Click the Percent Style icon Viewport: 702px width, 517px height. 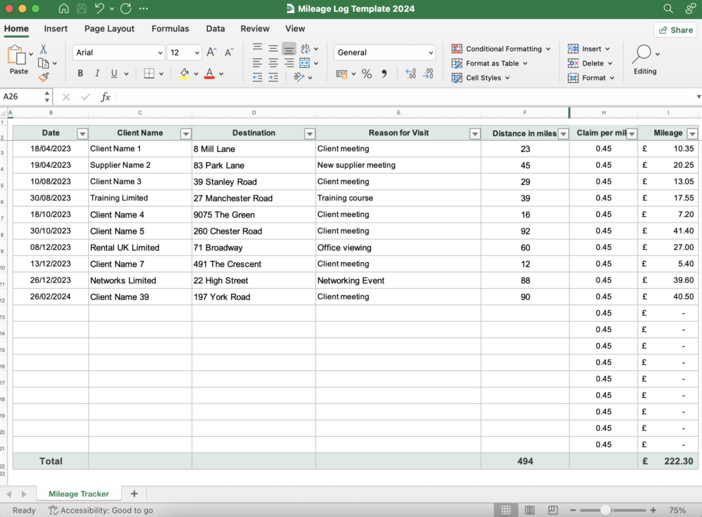click(x=367, y=74)
